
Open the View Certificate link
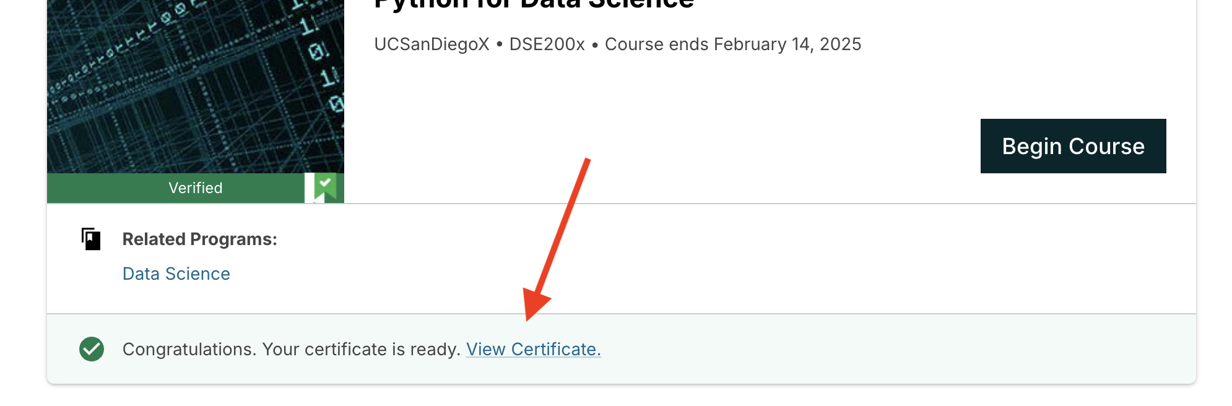[x=533, y=349]
